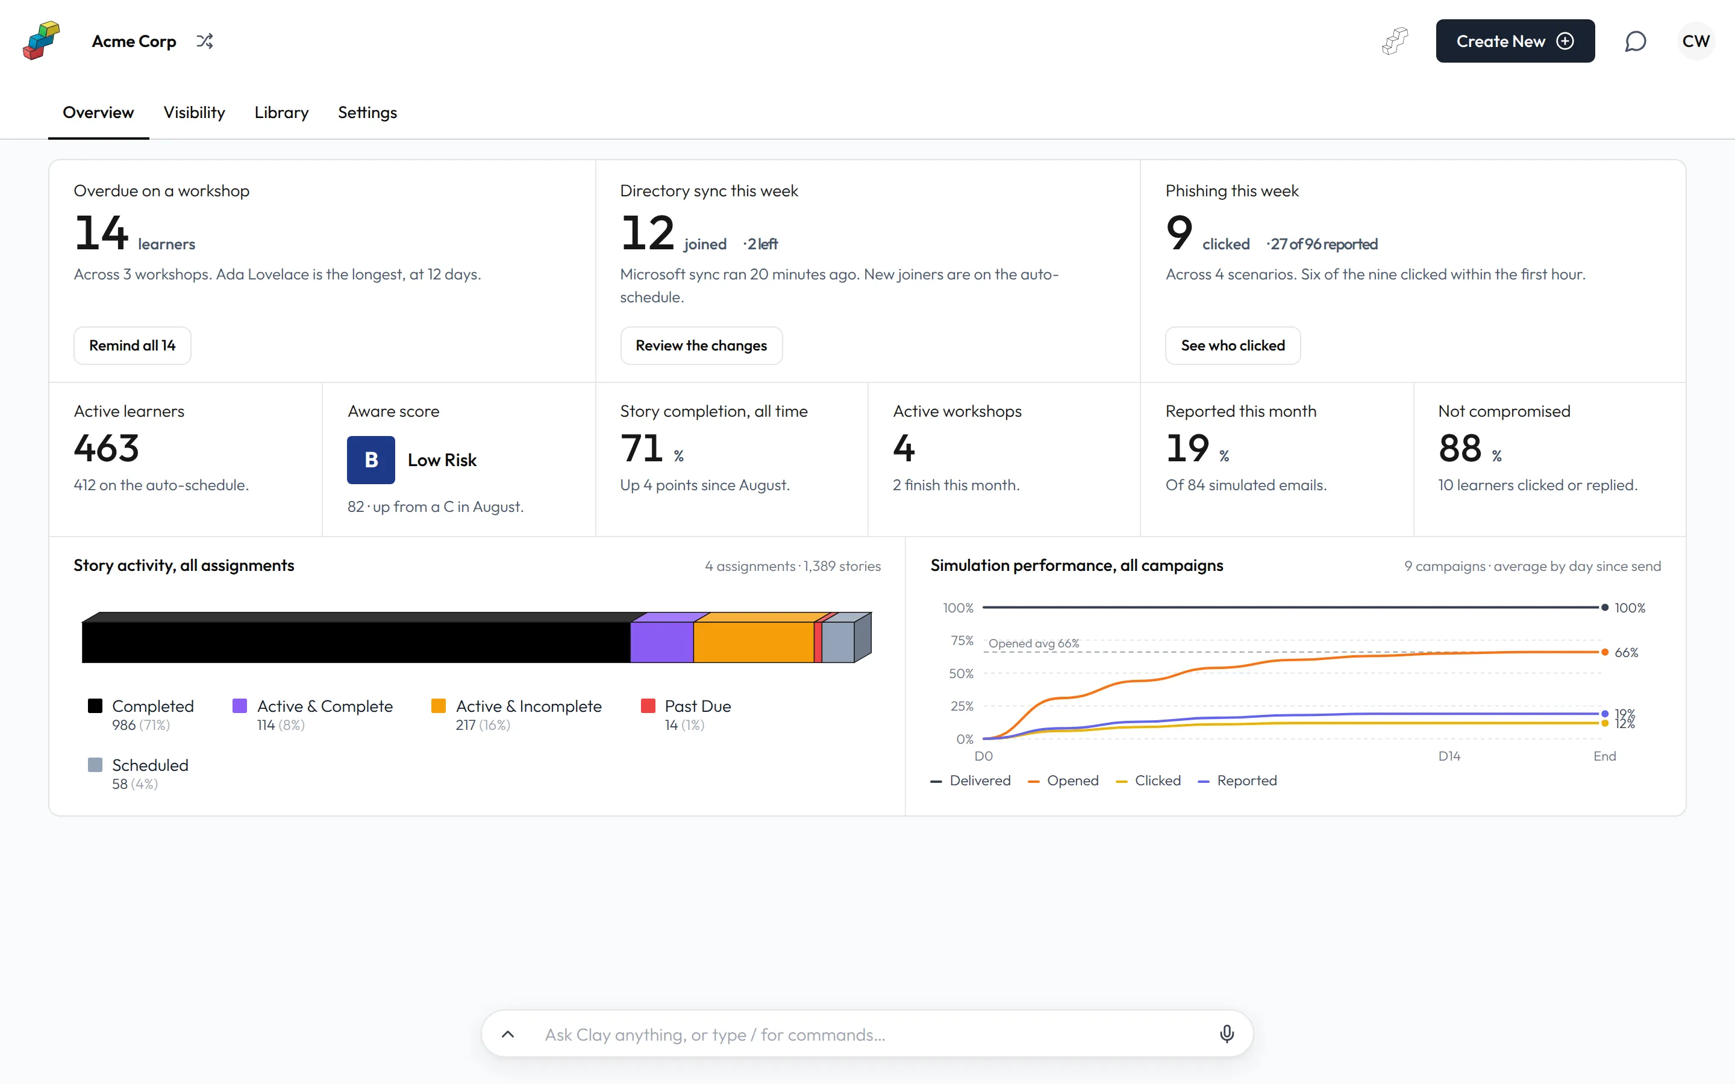Open the chat bubble icon

1634,42
